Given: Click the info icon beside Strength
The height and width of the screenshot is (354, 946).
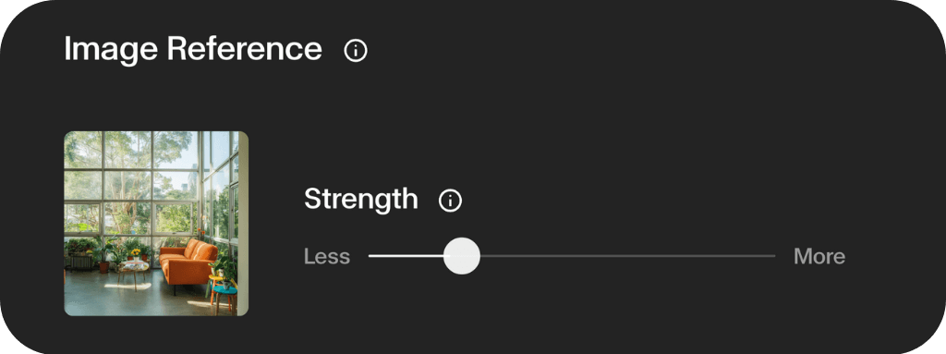Looking at the screenshot, I should (450, 201).
